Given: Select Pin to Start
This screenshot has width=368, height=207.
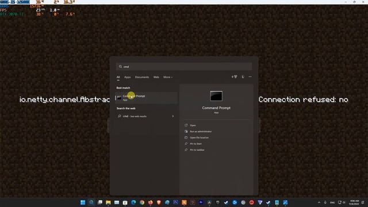Looking at the screenshot, I should (195, 144).
